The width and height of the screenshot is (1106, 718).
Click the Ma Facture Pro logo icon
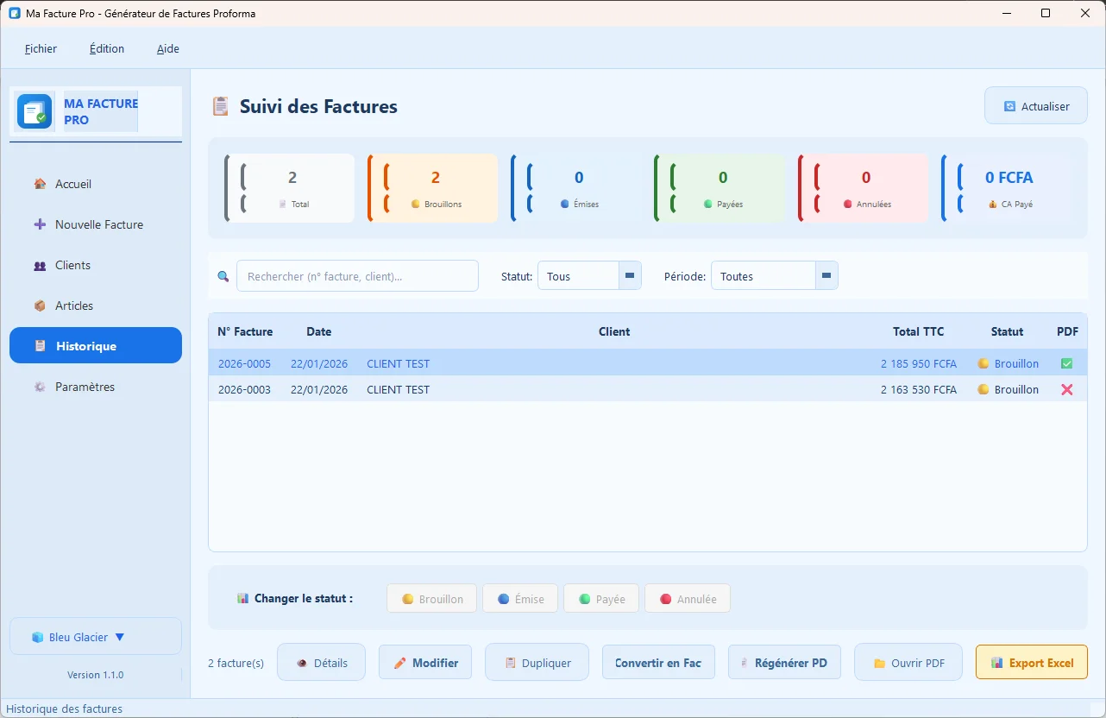click(35, 111)
